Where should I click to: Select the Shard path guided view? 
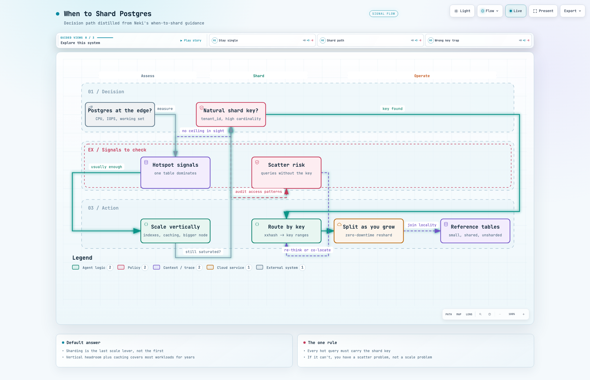click(370, 40)
